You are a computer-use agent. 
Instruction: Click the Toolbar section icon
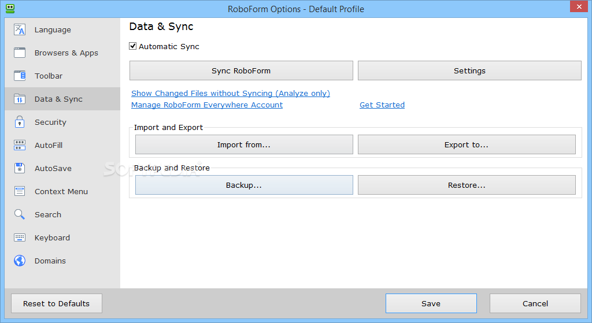pyautogui.click(x=20, y=76)
